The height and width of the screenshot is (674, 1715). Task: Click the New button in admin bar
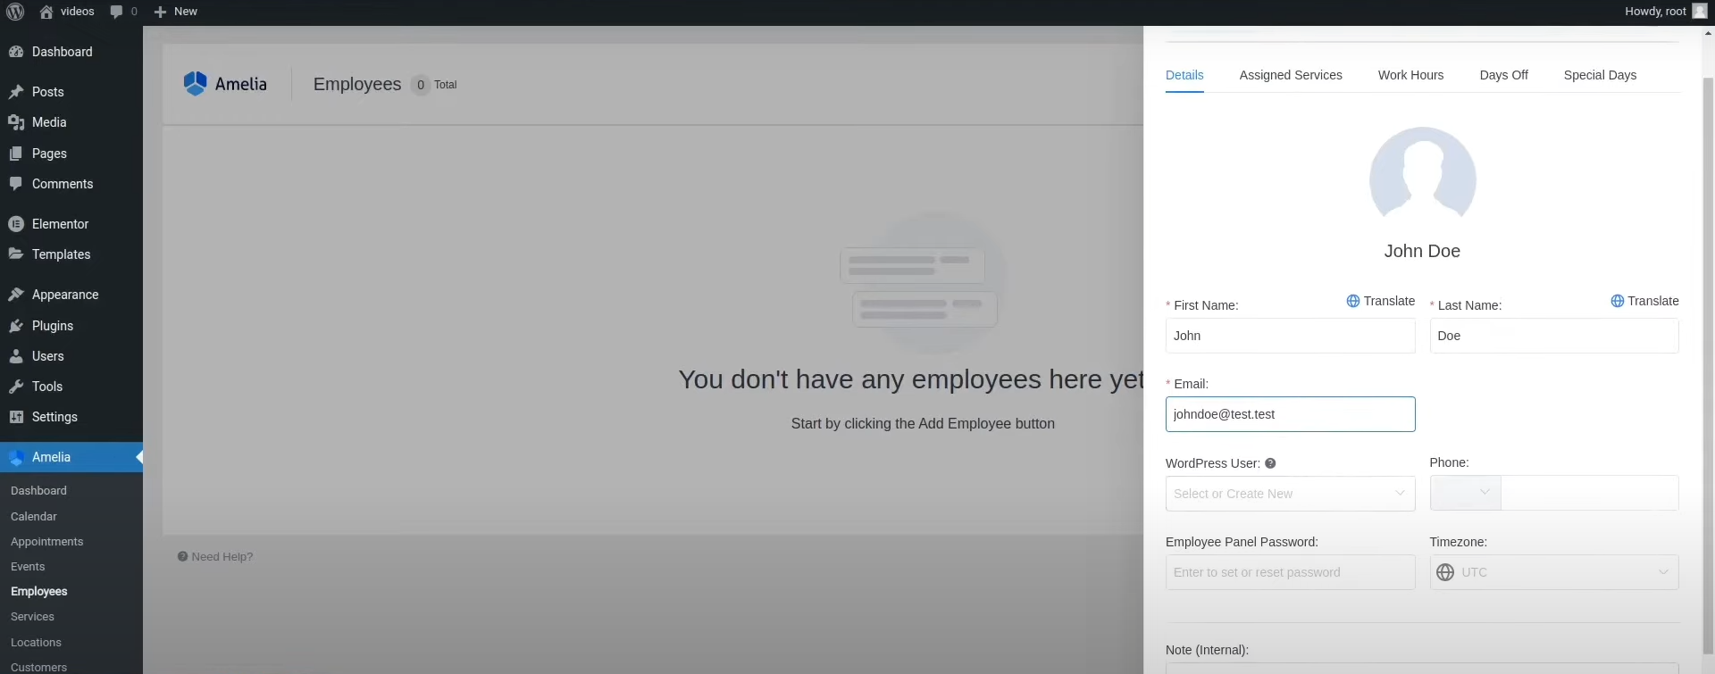(x=176, y=12)
